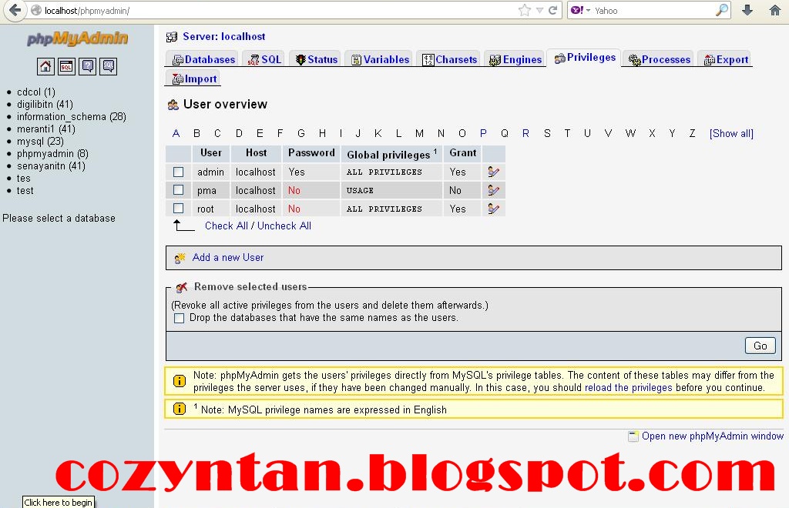789x508 pixels.
Task: Open the phpMyAdmin home icon
Action: click(45, 66)
